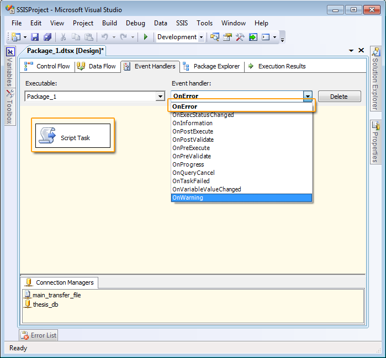Open the Window menu
Viewport: 386px width, 358px height.
click(x=234, y=23)
